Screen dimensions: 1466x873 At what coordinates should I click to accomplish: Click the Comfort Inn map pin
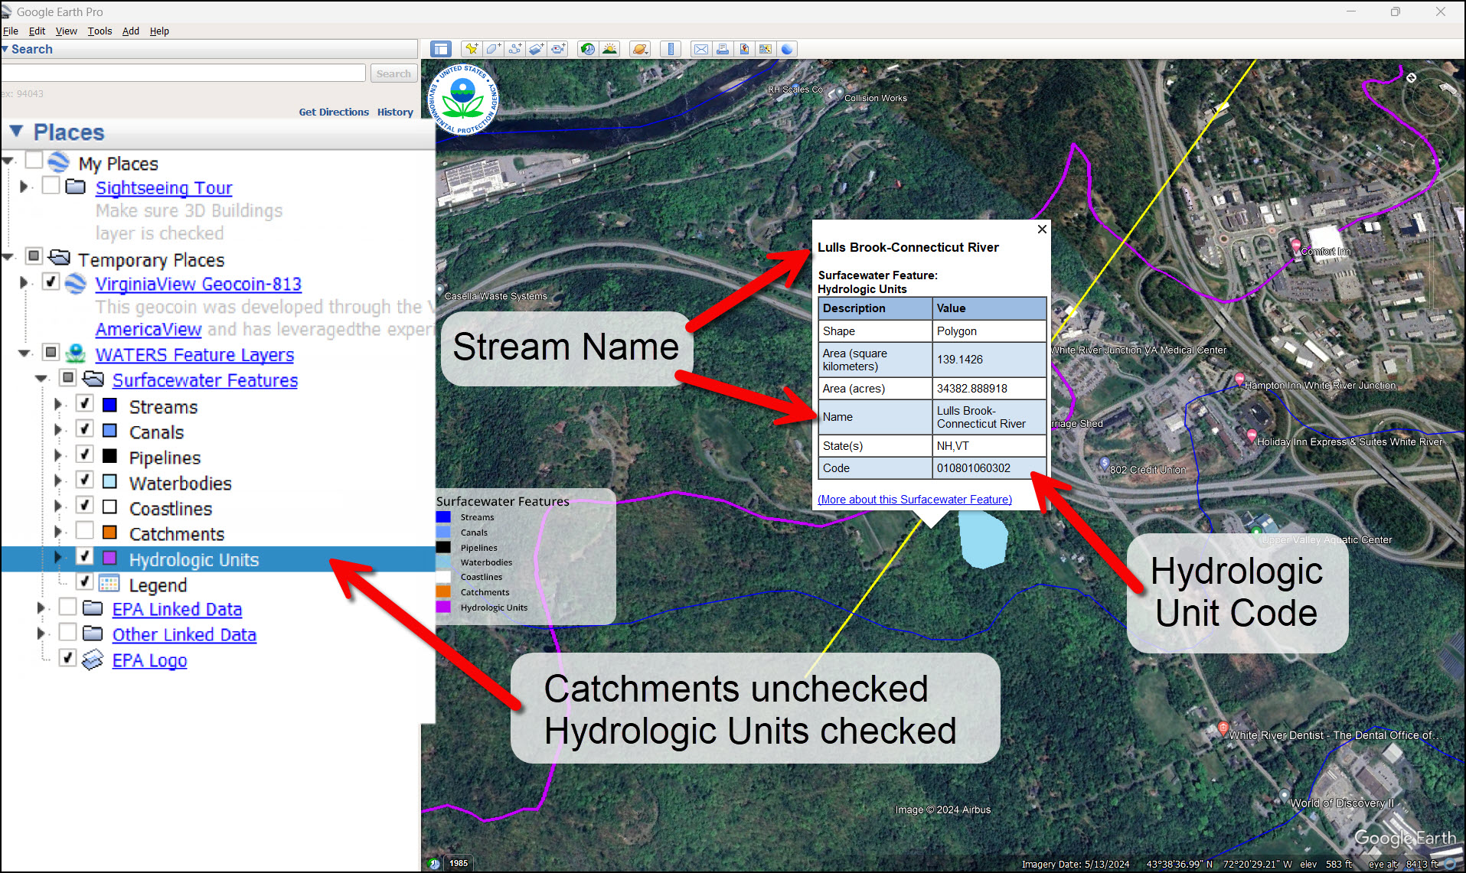pos(1296,246)
